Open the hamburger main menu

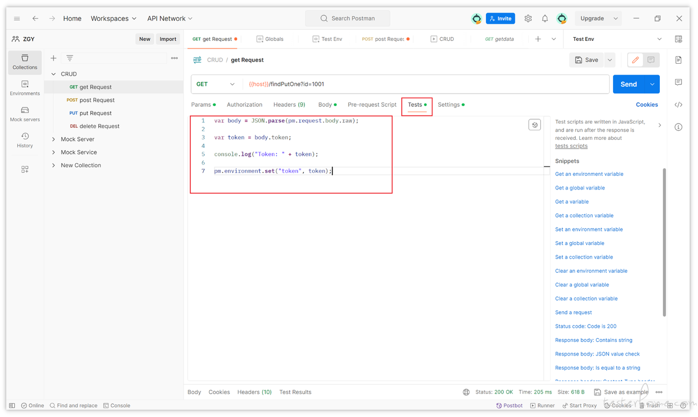tap(17, 19)
